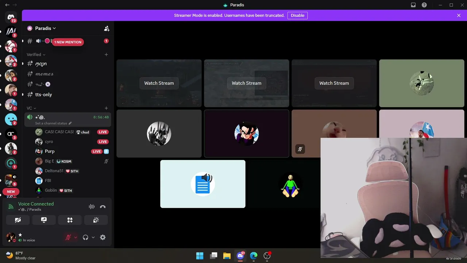This screenshot has height=263, width=467.
Task: Open the iAi server icon
Action: pyautogui.click(x=11, y=32)
